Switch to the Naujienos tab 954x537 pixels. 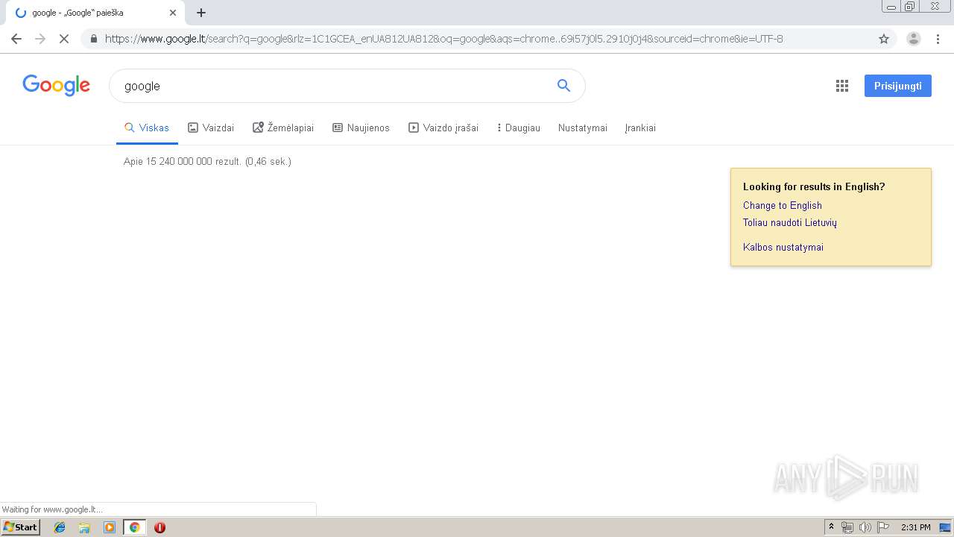tap(361, 128)
